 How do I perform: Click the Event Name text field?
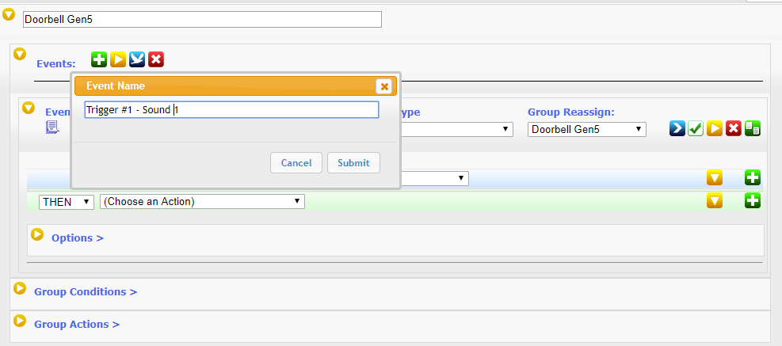point(232,110)
